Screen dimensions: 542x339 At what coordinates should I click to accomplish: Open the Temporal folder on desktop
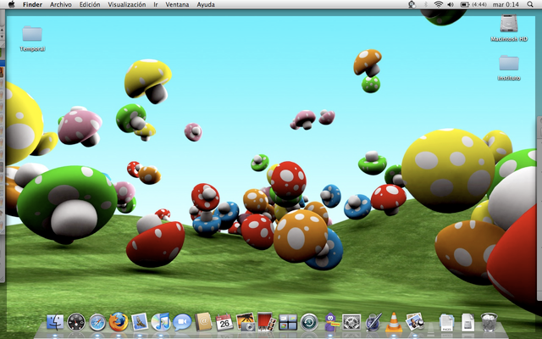pos(32,35)
